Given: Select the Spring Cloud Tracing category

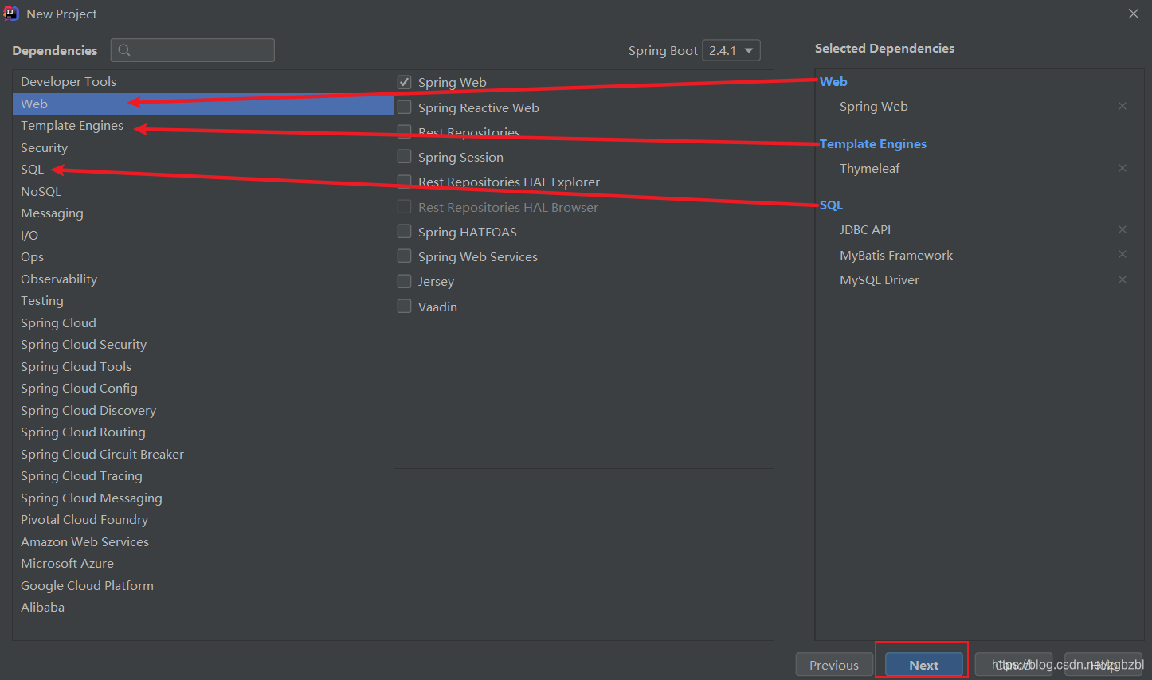Looking at the screenshot, I should tap(202, 476).
